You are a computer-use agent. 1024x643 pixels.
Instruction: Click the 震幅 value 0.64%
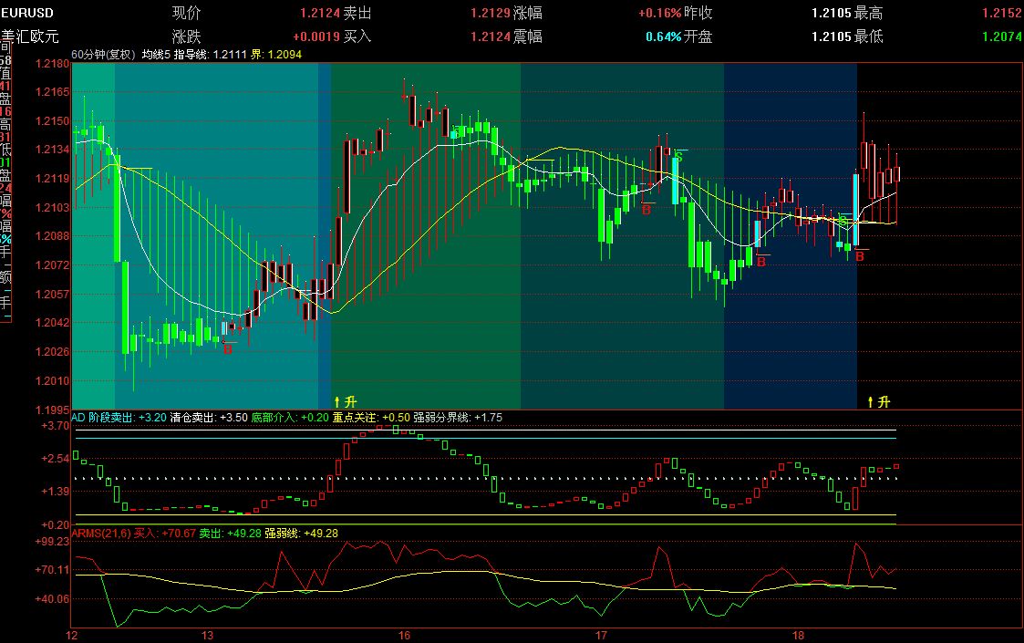point(664,36)
